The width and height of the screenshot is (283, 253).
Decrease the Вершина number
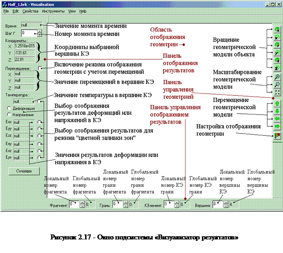[x=226, y=206]
